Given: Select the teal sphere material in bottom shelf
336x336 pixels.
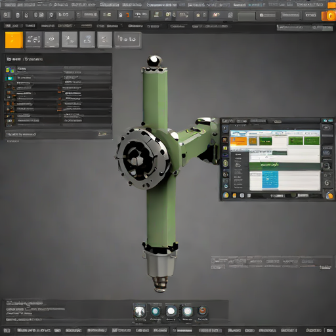Looking at the screenshot, I should tap(156, 311).
